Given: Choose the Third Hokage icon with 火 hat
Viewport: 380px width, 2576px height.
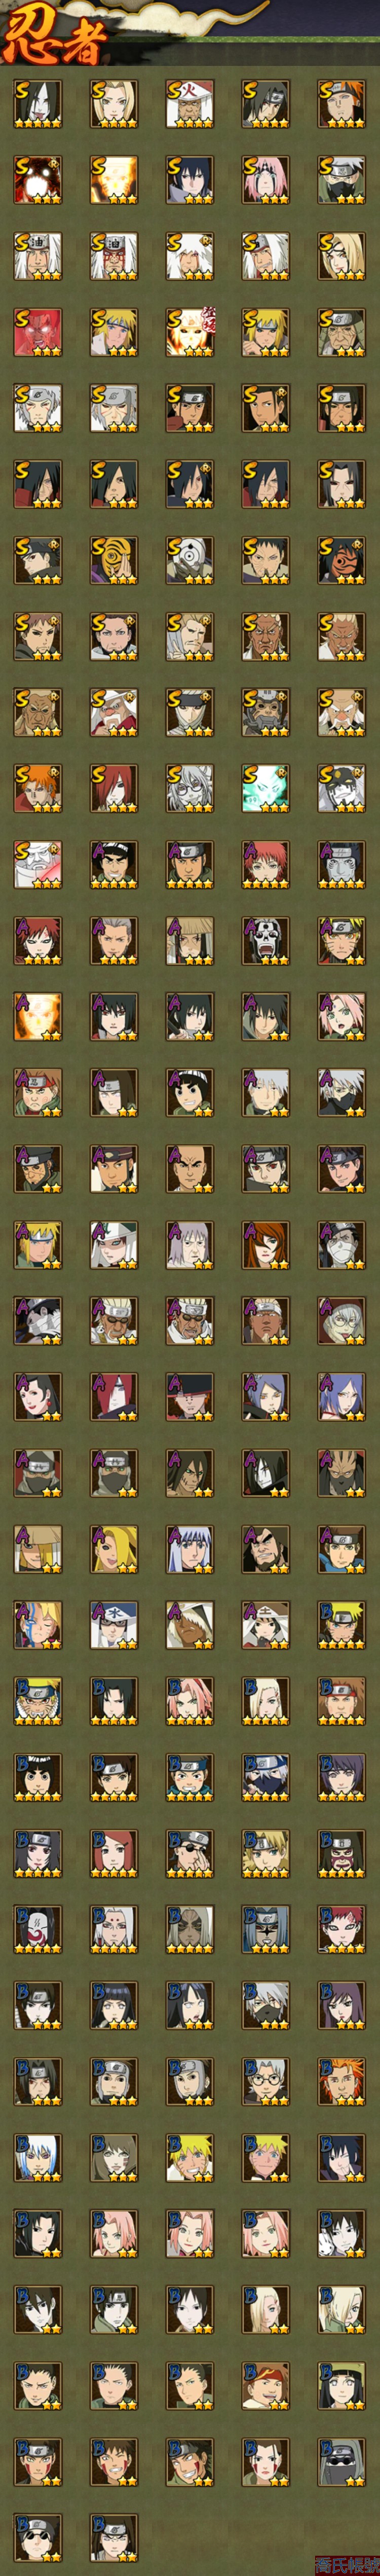Looking at the screenshot, I should (x=189, y=104).
